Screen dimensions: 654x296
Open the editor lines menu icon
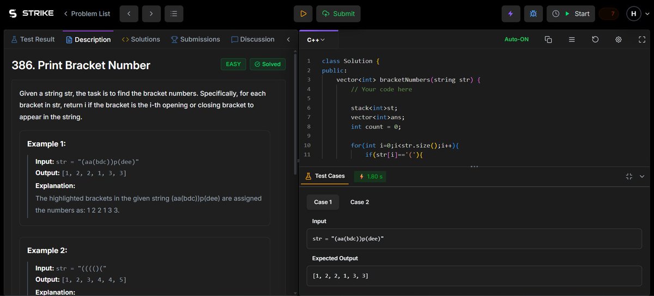click(x=572, y=40)
